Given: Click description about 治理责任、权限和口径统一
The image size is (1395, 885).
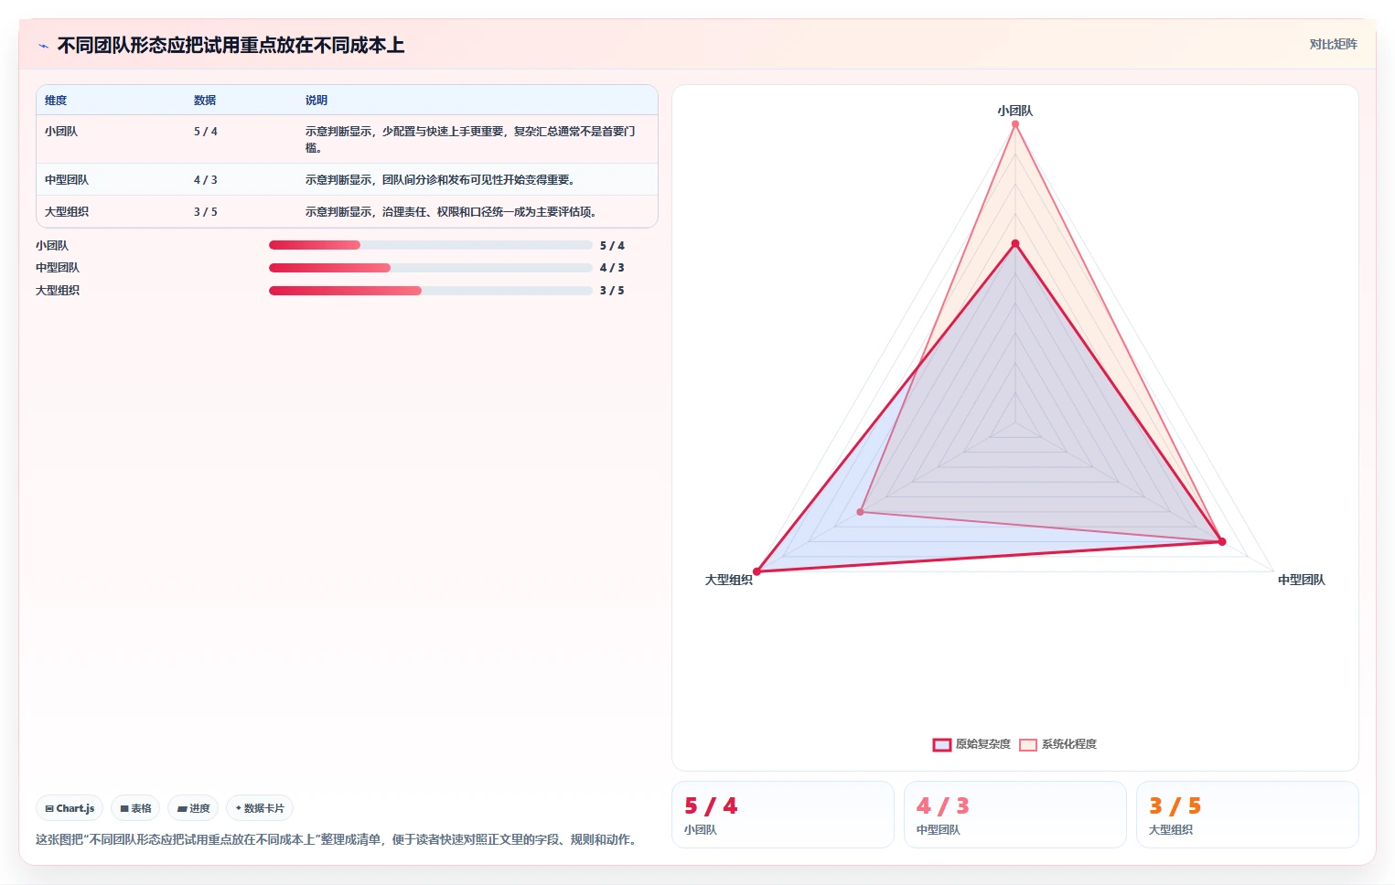Looking at the screenshot, I should click(x=454, y=212).
